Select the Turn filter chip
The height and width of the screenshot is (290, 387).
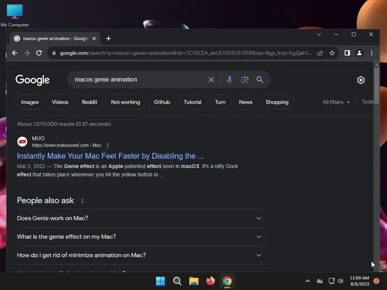tap(220, 102)
